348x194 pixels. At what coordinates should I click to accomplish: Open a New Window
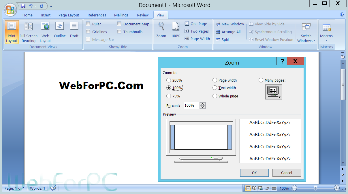[x=230, y=24]
